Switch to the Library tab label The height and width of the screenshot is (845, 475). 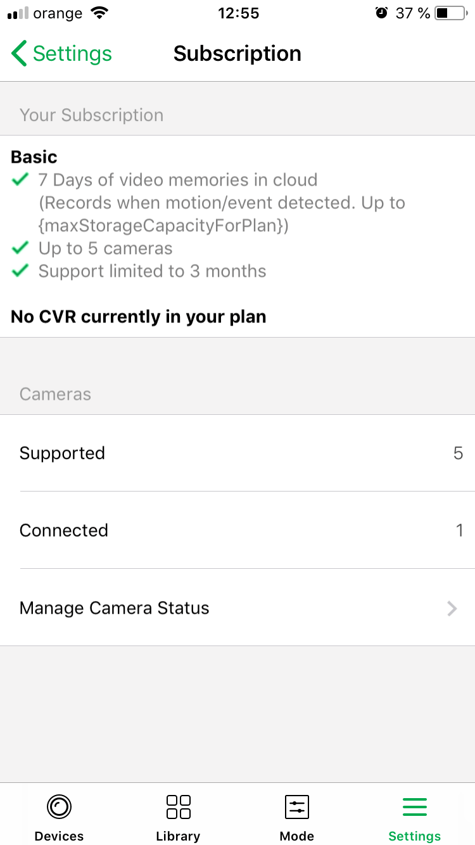pyautogui.click(x=178, y=836)
